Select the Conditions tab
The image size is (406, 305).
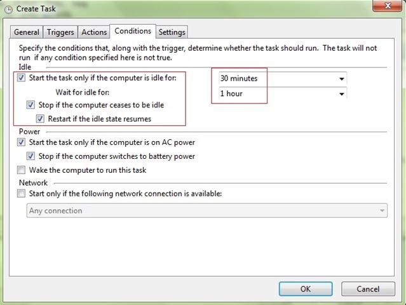[x=133, y=31]
